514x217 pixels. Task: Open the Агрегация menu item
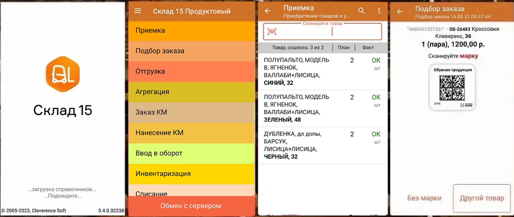pyautogui.click(x=191, y=92)
